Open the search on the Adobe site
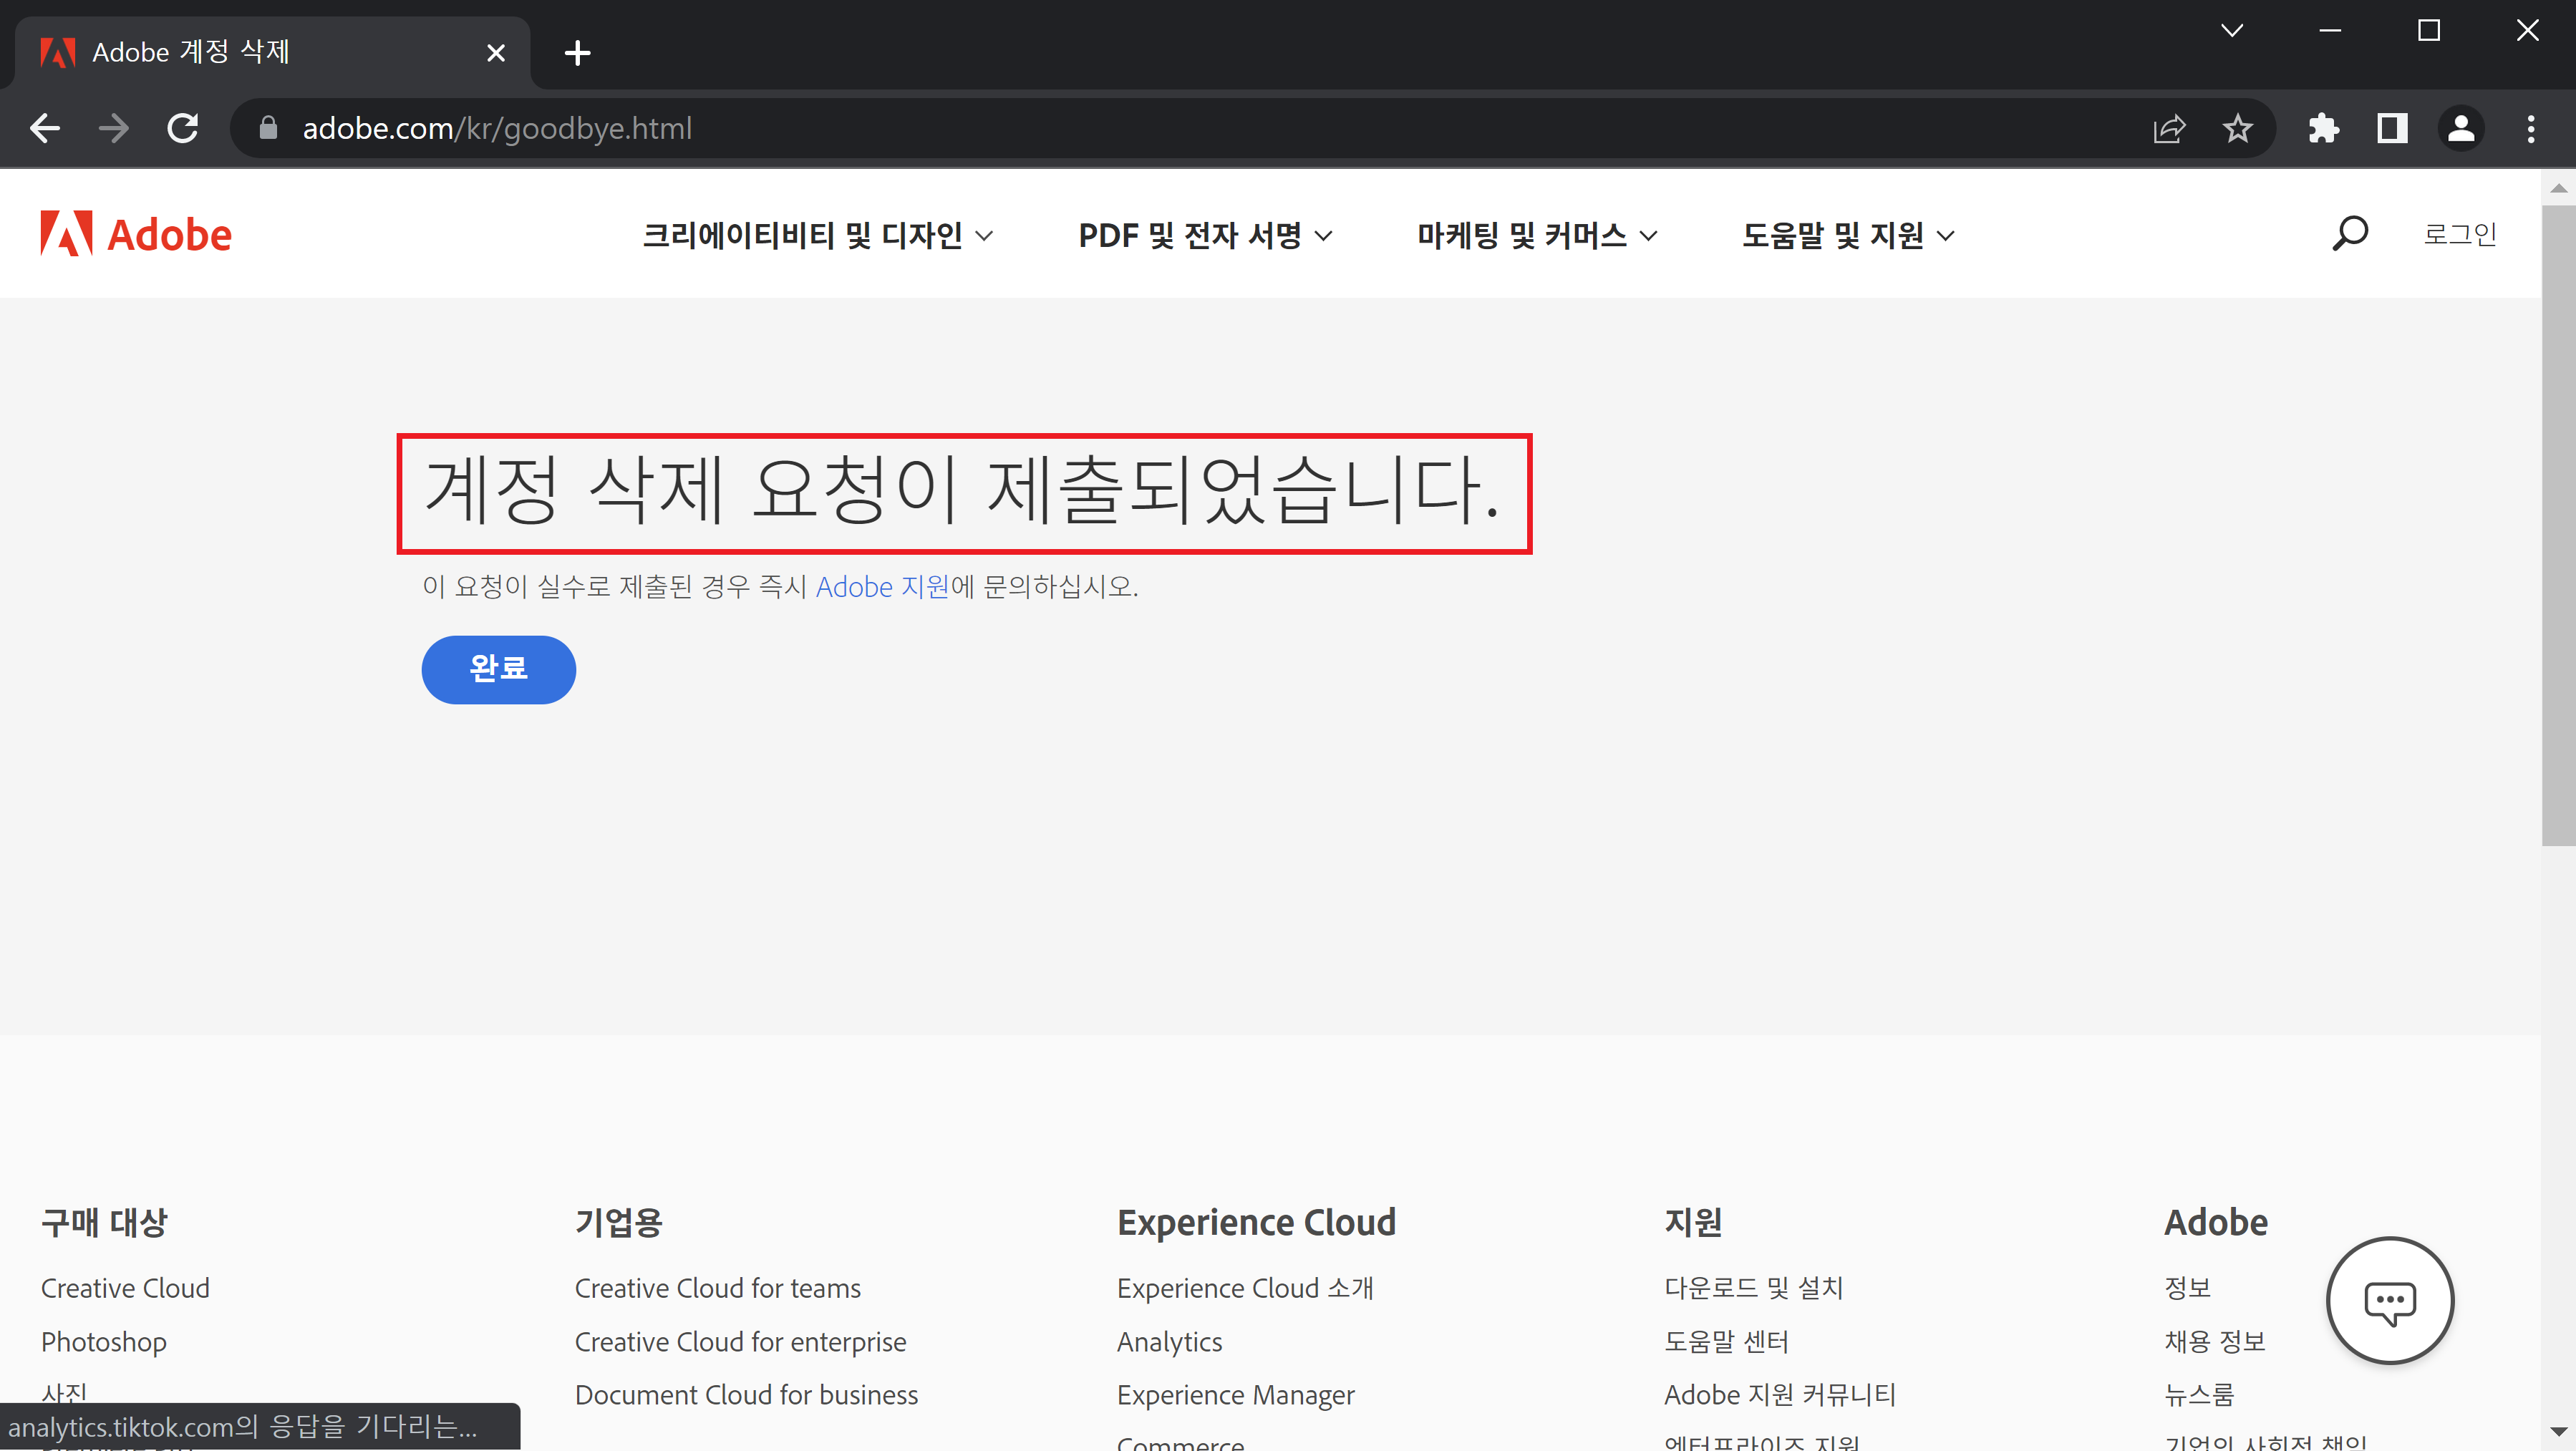This screenshot has height=1451, width=2576. point(2350,233)
